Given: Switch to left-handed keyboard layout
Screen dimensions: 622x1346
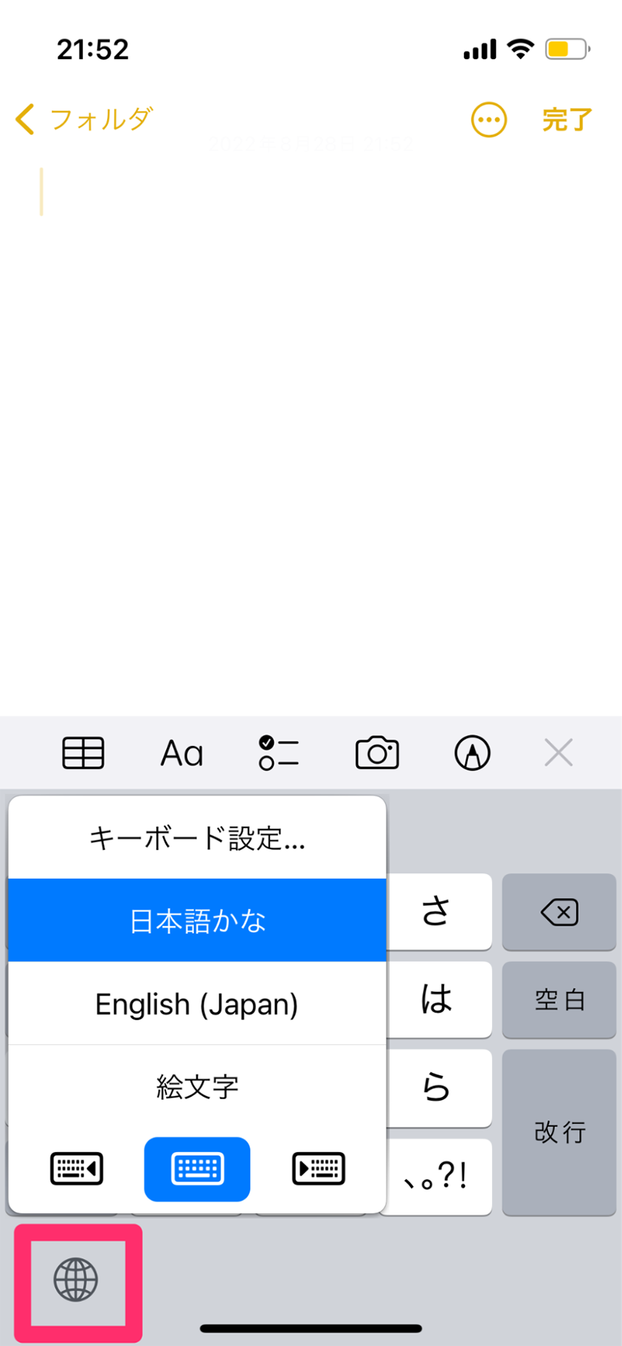Looking at the screenshot, I should pyautogui.click(x=77, y=1169).
